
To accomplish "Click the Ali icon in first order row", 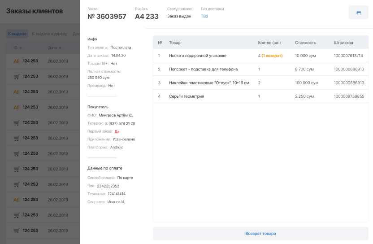I will pos(17,61).
